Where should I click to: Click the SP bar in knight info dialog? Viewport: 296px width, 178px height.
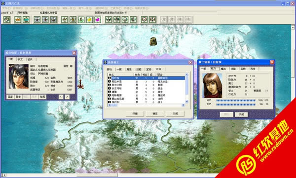click(236, 104)
